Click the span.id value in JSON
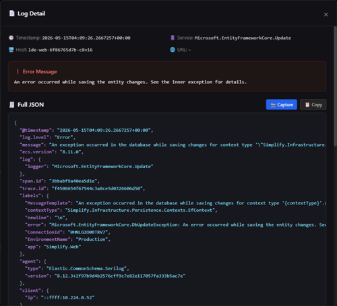337x306 pixels. (73, 181)
